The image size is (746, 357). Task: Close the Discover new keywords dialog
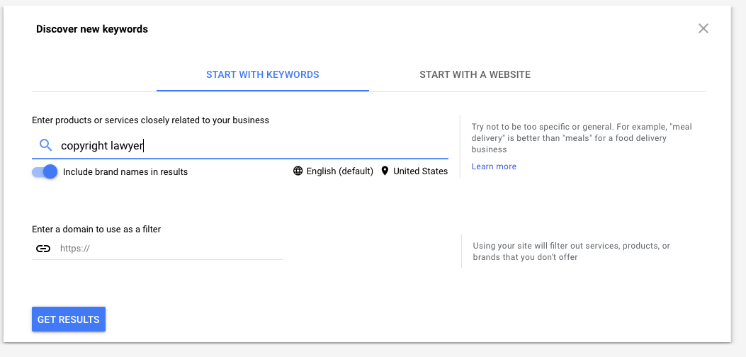click(x=703, y=28)
